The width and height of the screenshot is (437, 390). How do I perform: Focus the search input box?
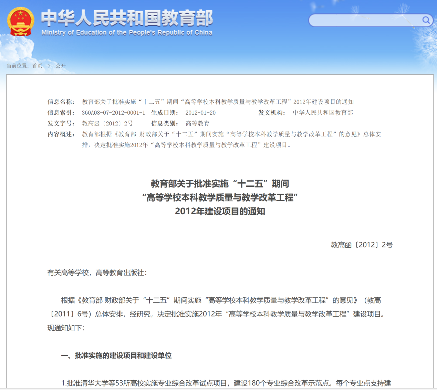click(365, 21)
